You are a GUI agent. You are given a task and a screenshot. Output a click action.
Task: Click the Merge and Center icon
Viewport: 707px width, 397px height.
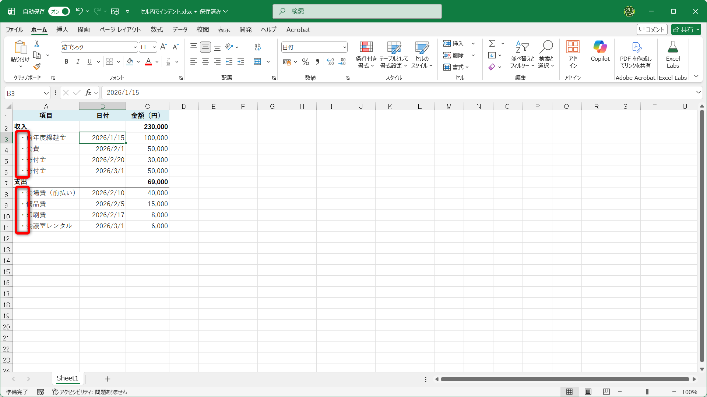(x=257, y=62)
